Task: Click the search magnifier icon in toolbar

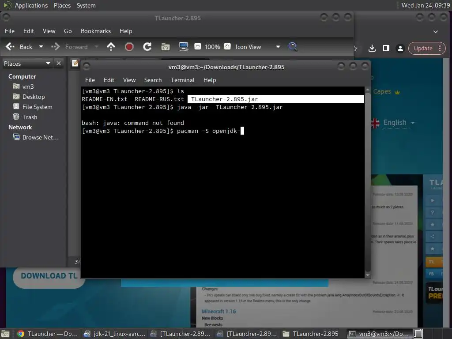Action: coord(293,47)
